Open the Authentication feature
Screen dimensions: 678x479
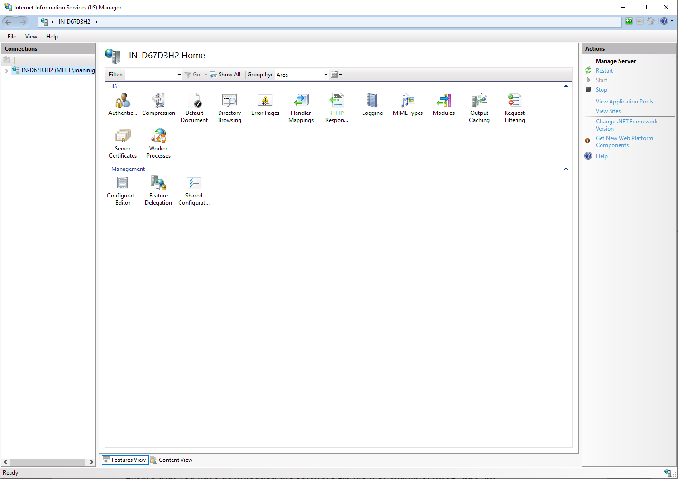click(123, 104)
